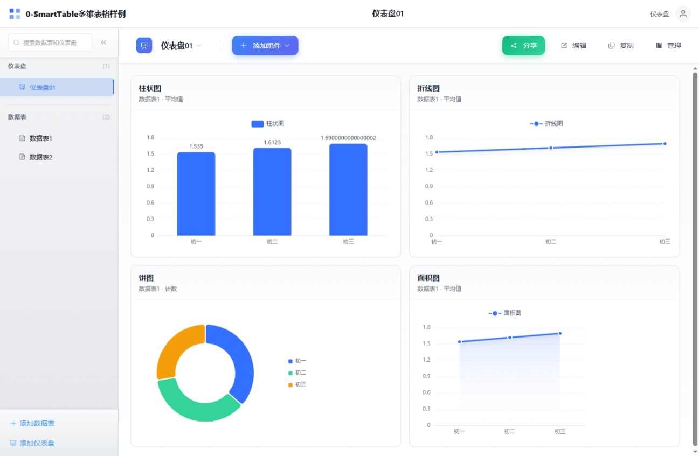
Task: Expand the 仪表盘01 title dropdown chevron
Action: [x=199, y=46]
